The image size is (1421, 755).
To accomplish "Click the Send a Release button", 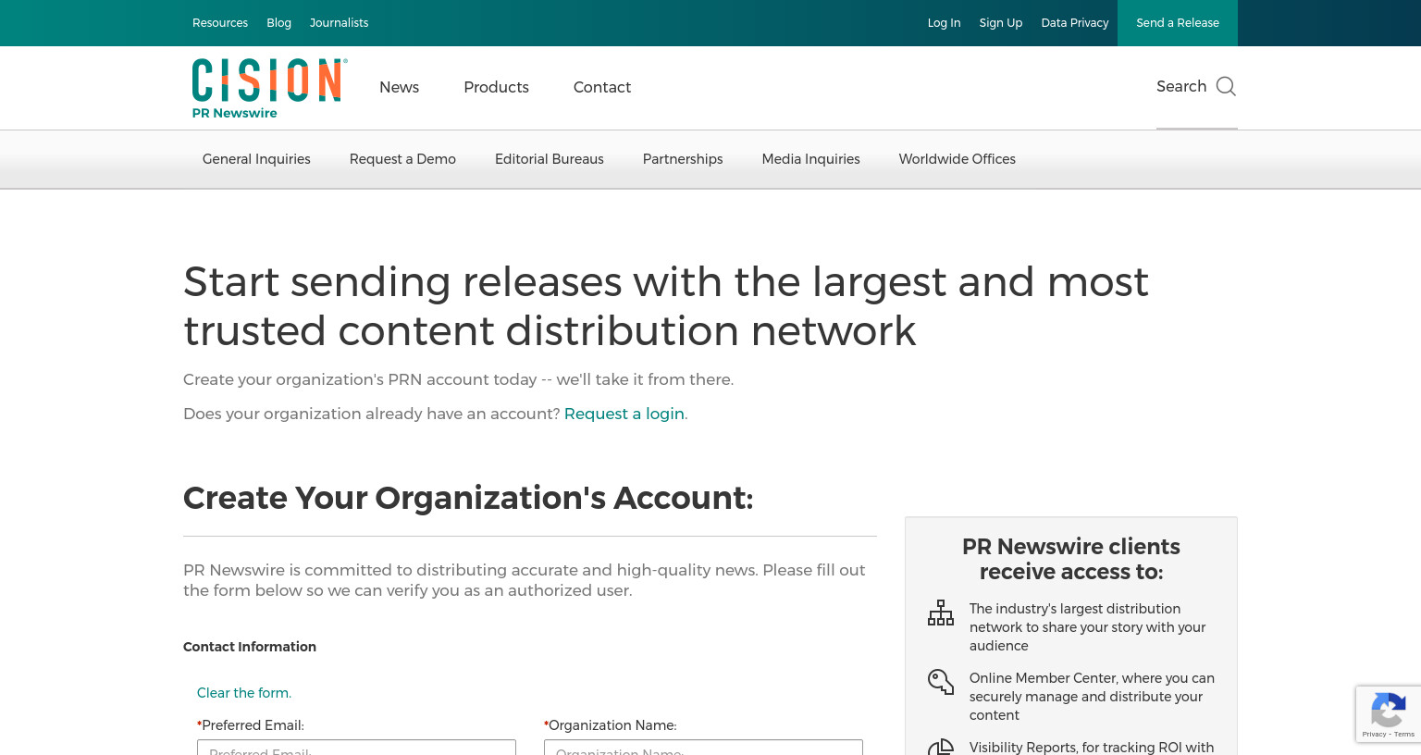I will point(1178,23).
